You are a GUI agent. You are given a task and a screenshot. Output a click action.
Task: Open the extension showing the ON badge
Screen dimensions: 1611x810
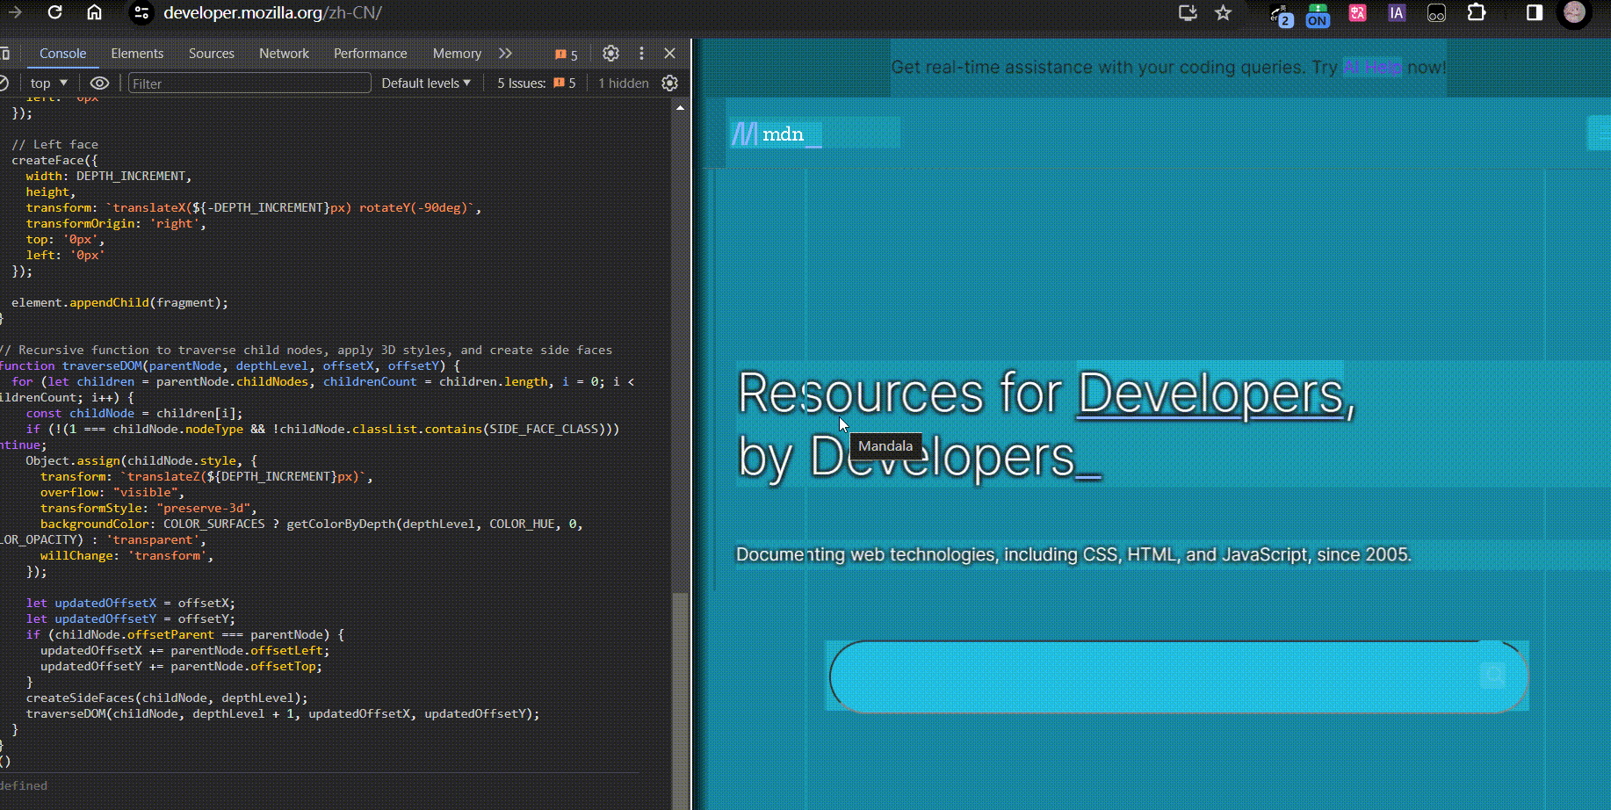click(x=1318, y=15)
